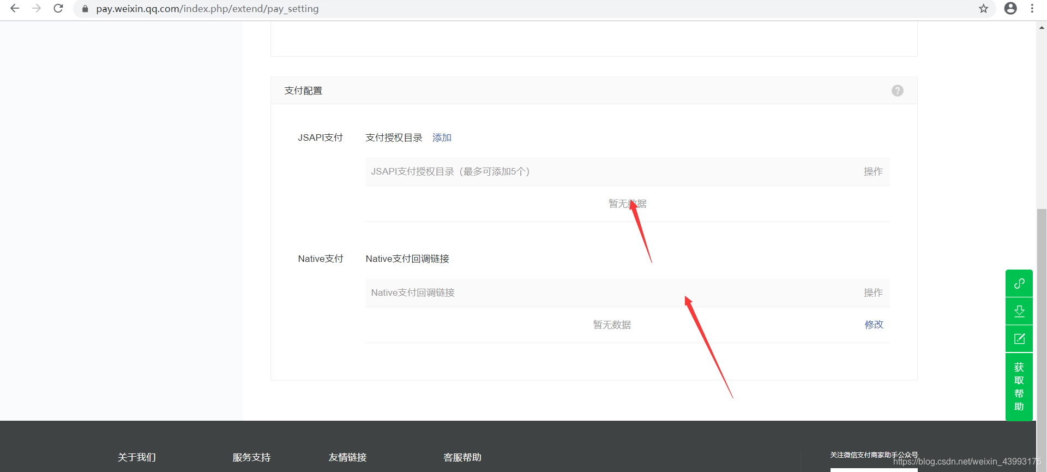The width and height of the screenshot is (1047, 472).
Task: Click the 支付配置 section title
Action: [x=303, y=91]
